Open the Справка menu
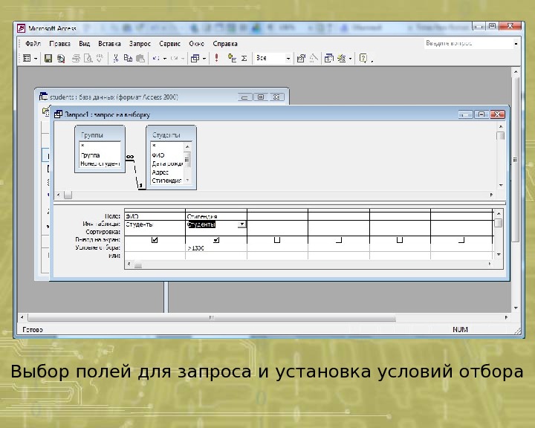 point(225,44)
